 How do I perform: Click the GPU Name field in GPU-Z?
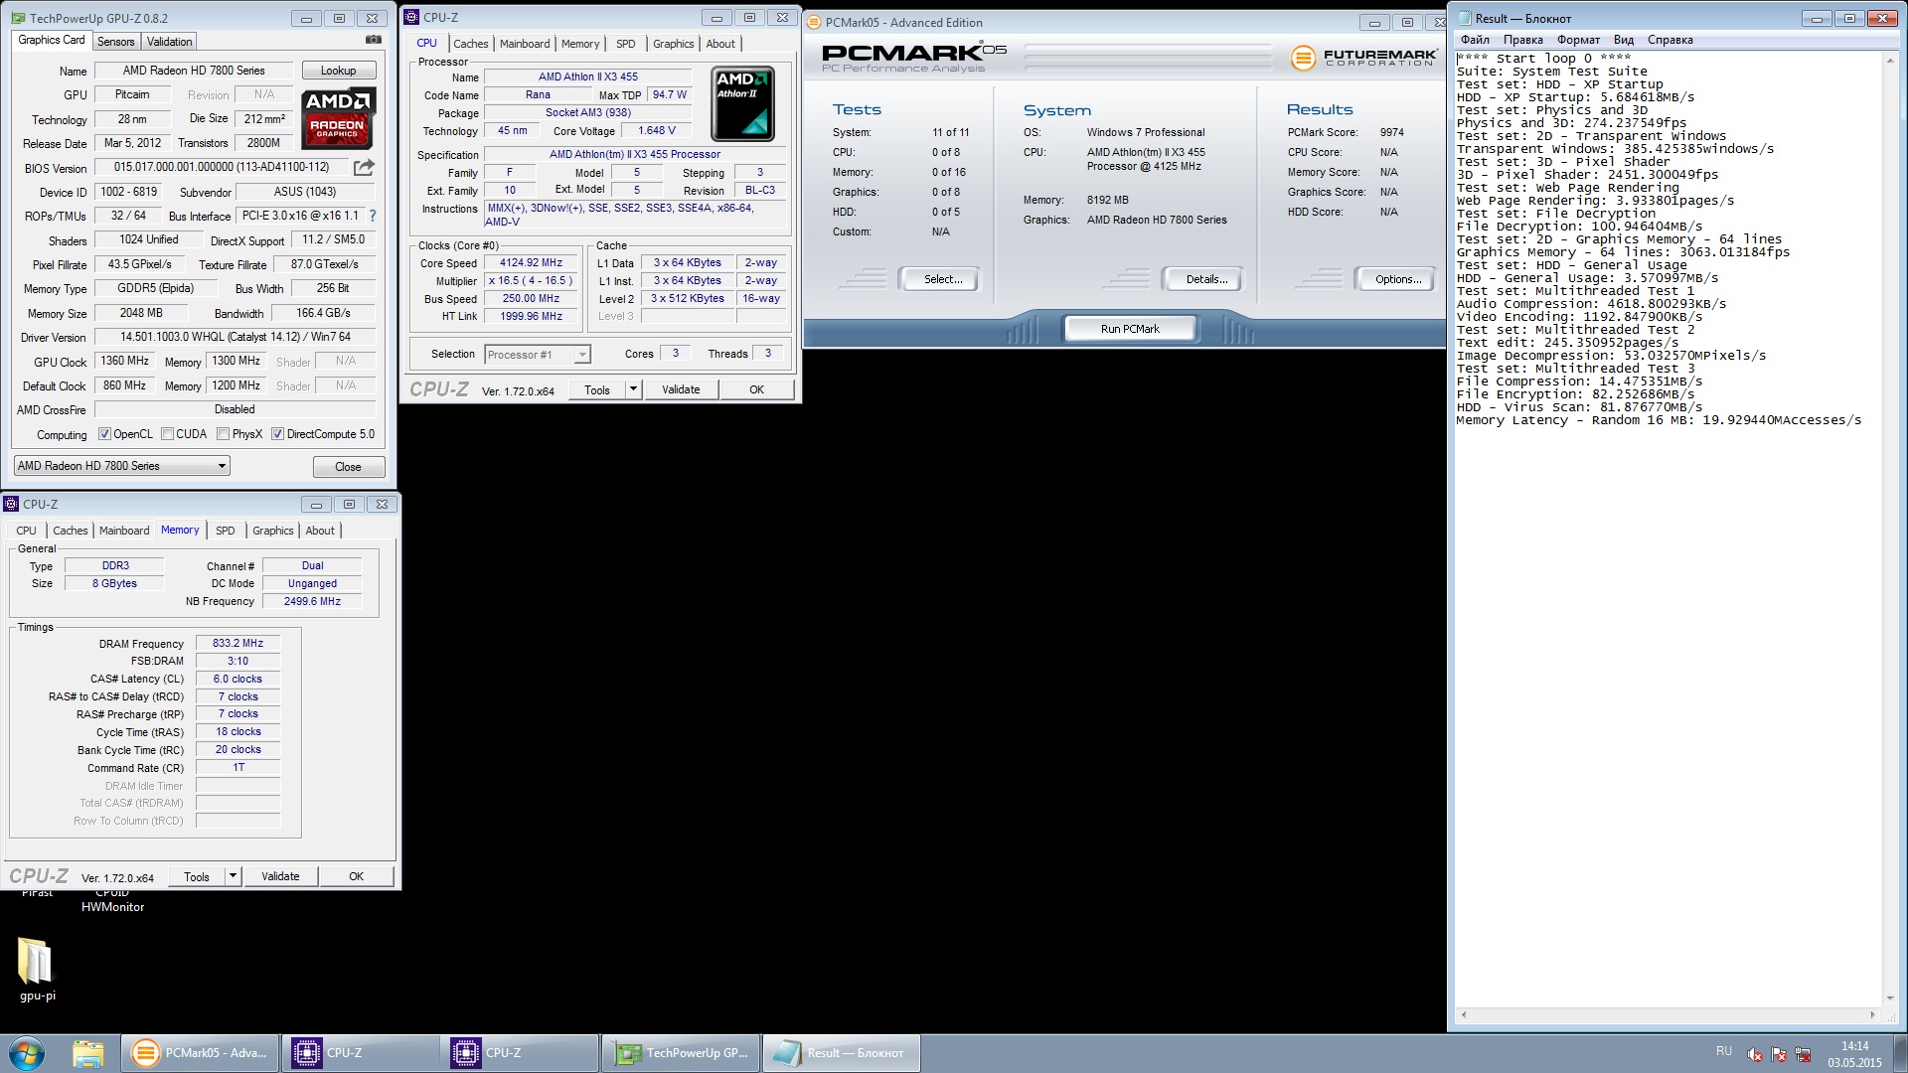[x=194, y=71]
